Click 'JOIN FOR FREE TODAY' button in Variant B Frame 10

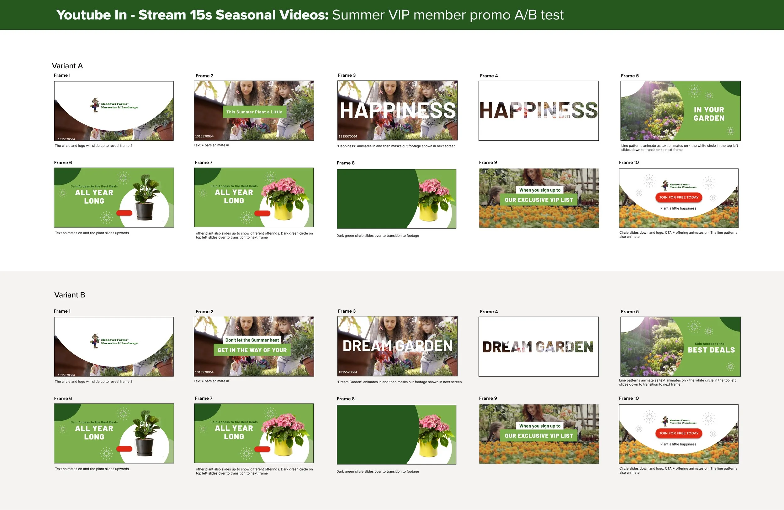(679, 433)
